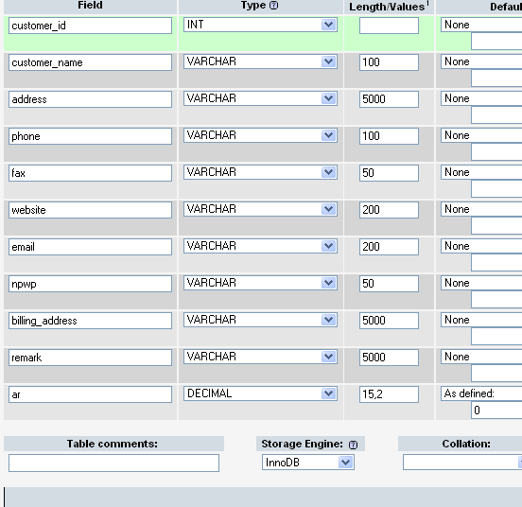Click the npwp field name input
Screen dimensions: 522x507
[x=90, y=284]
